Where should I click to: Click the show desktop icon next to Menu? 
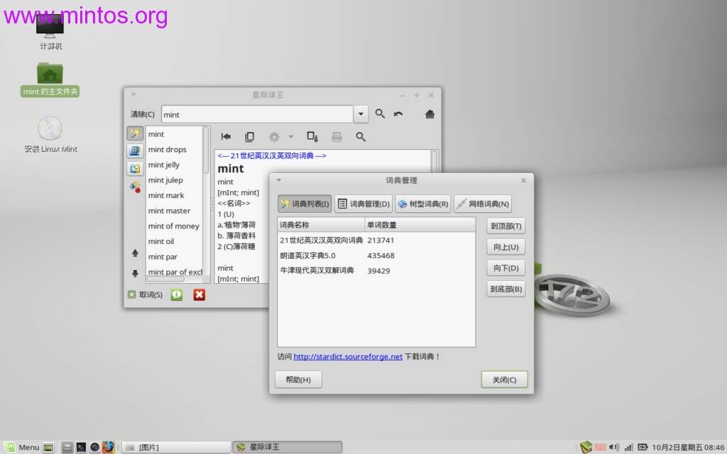pyautogui.click(x=48, y=447)
